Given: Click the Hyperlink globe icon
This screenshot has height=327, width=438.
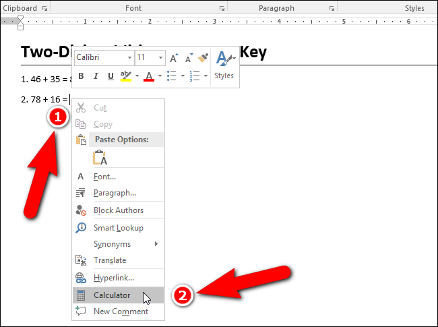Looking at the screenshot, I should 81,278.
